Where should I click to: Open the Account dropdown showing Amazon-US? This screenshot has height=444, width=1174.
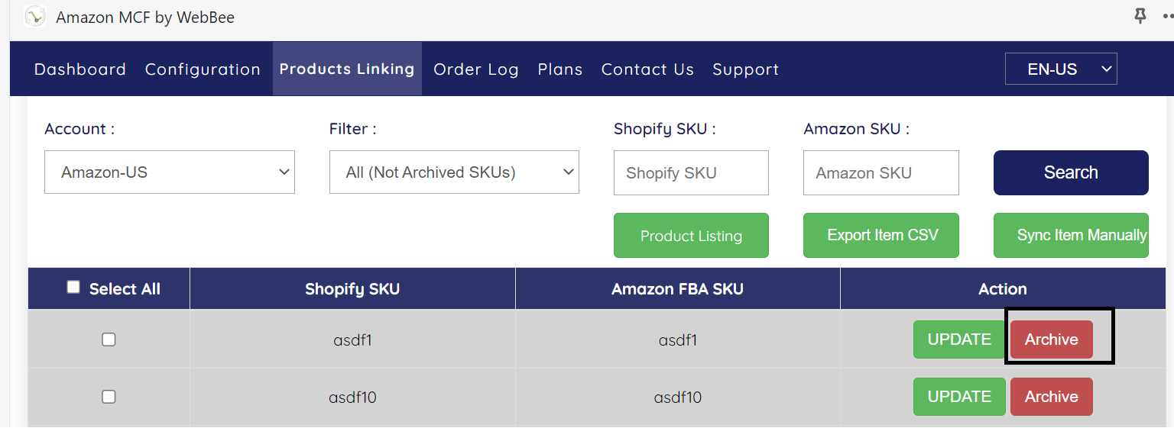(x=170, y=172)
